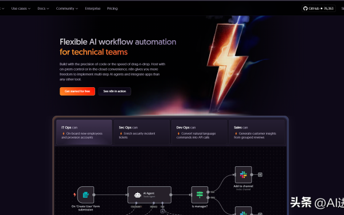Click the AI Agent robot node
Image resolution: width=344 pixels, height=215 pixels.
(x=150, y=195)
